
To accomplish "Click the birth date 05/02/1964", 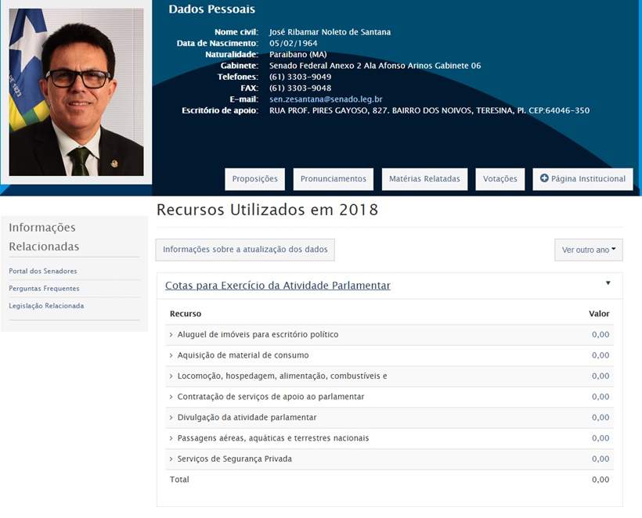I will tap(293, 43).
